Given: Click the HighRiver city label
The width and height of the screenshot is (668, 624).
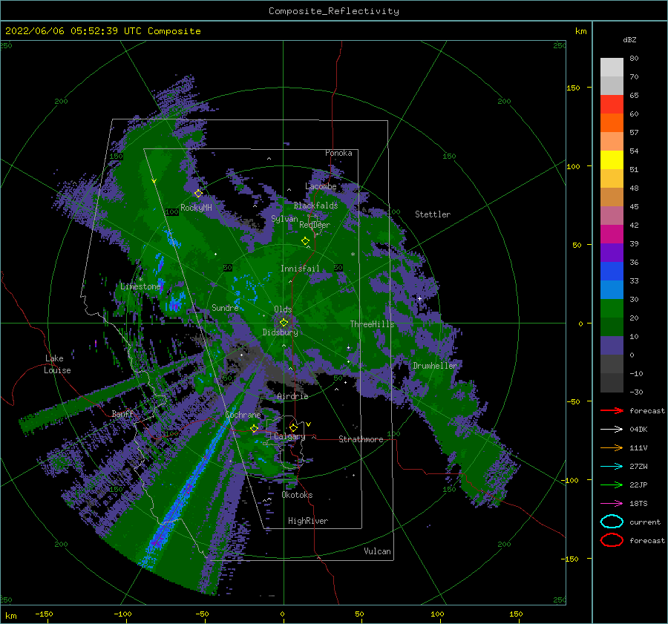Looking at the screenshot, I should point(308,521).
